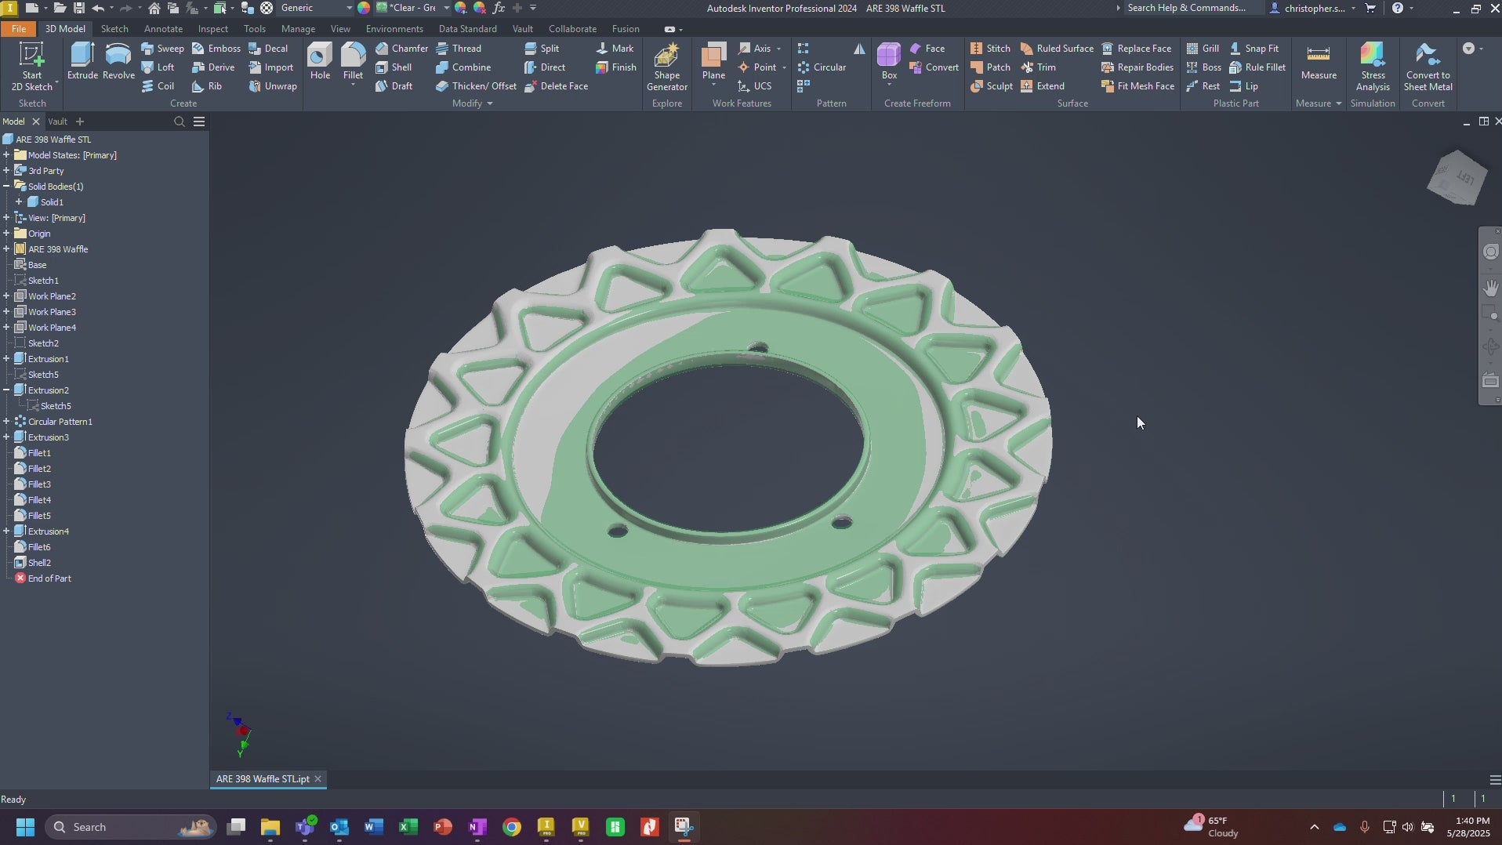Select the Revolve tool

tap(118, 61)
